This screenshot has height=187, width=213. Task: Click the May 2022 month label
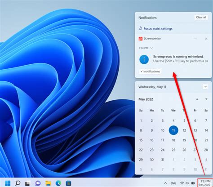(146, 99)
